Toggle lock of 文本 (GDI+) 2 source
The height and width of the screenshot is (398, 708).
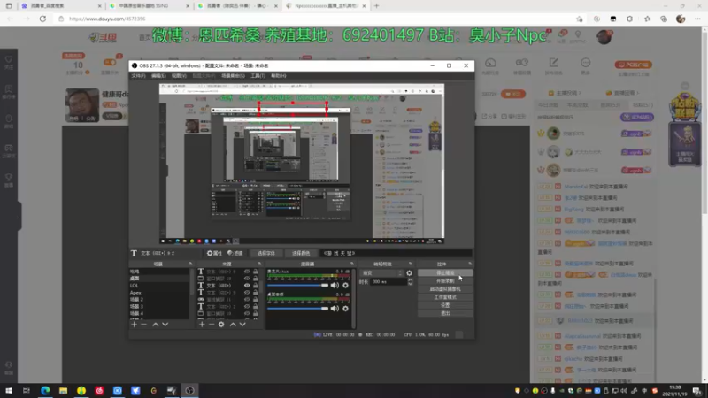click(256, 306)
